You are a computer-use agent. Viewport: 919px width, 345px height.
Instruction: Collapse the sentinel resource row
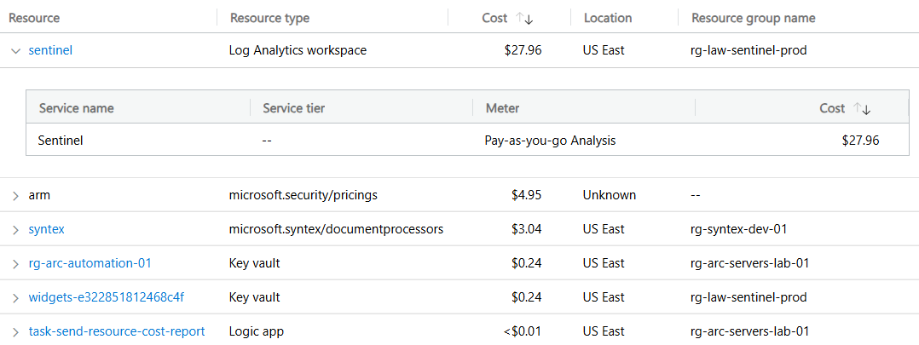point(14,50)
